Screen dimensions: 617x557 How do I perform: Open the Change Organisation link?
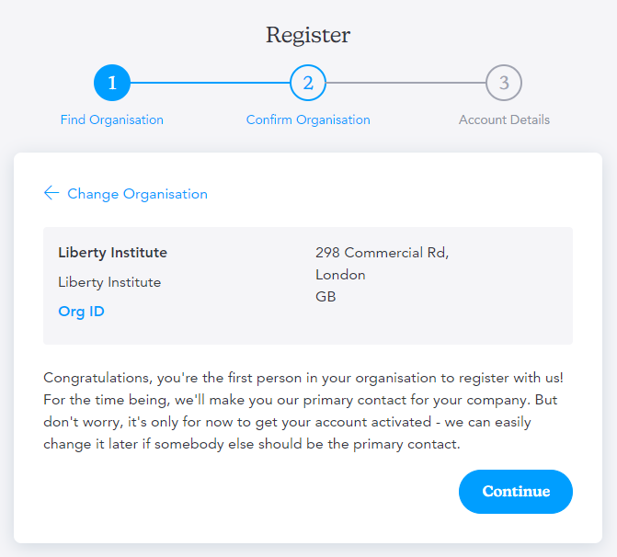(x=137, y=194)
